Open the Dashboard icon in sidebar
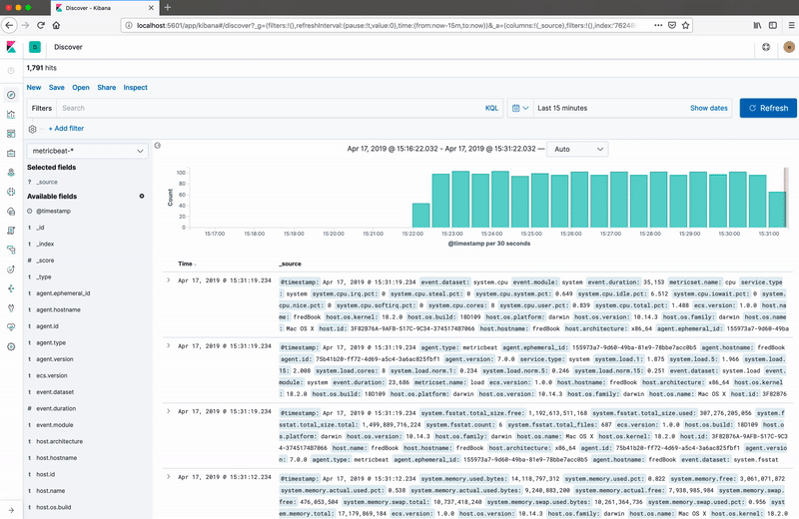This screenshot has width=799, height=519. [x=11, y=134]
